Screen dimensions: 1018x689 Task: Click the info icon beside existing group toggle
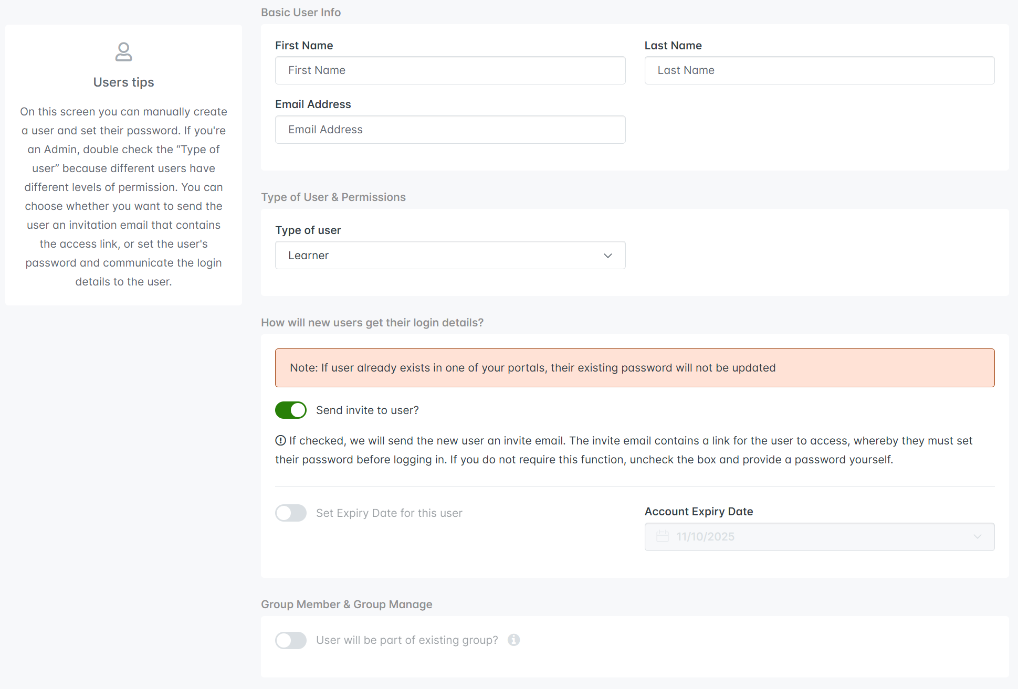click(x=513, y=640)
